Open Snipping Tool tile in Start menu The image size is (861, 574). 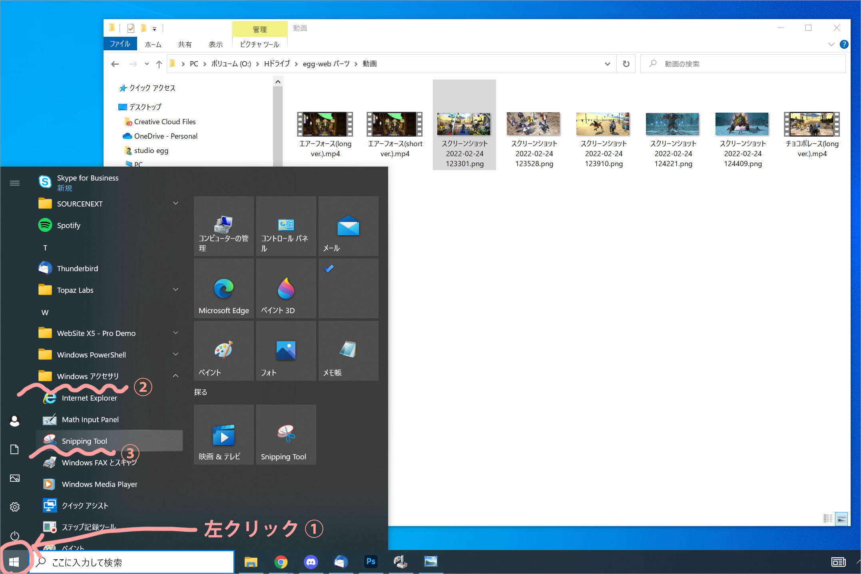pos(286,434)
